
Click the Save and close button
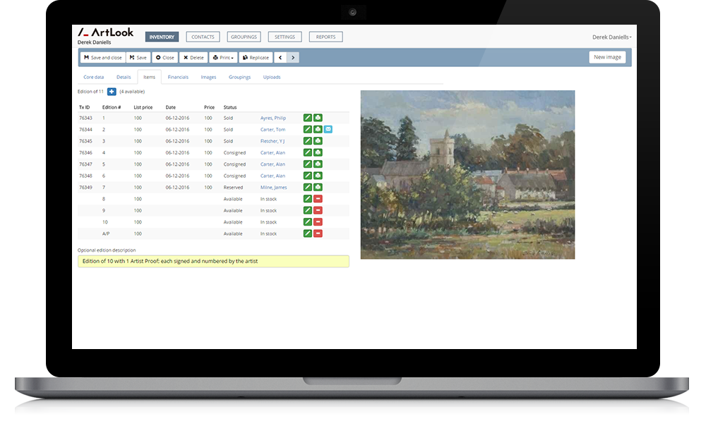tap(102, 58)
